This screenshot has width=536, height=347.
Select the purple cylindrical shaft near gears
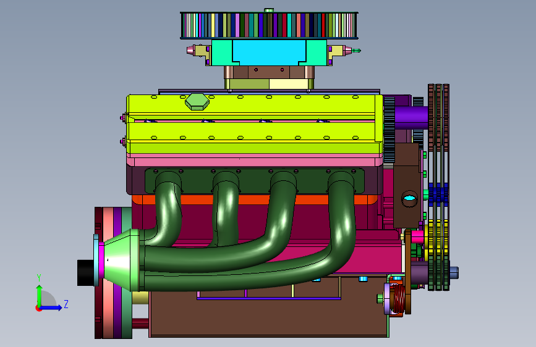[411, 117]
